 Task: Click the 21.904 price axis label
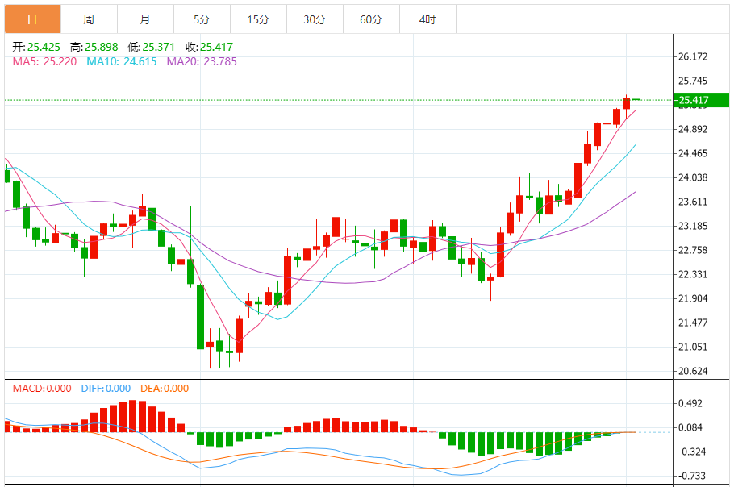click(x=694, y=298)
